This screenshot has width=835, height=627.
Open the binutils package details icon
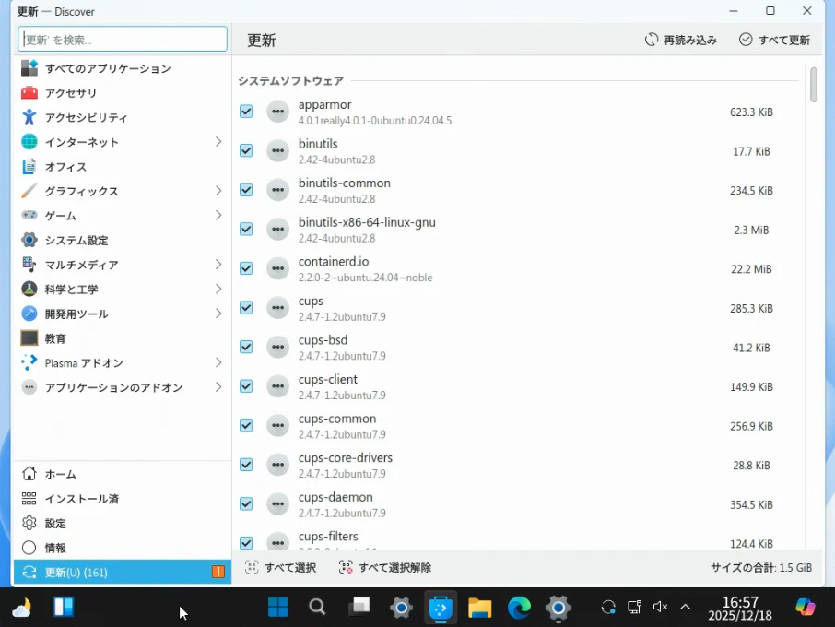point(278,151)
